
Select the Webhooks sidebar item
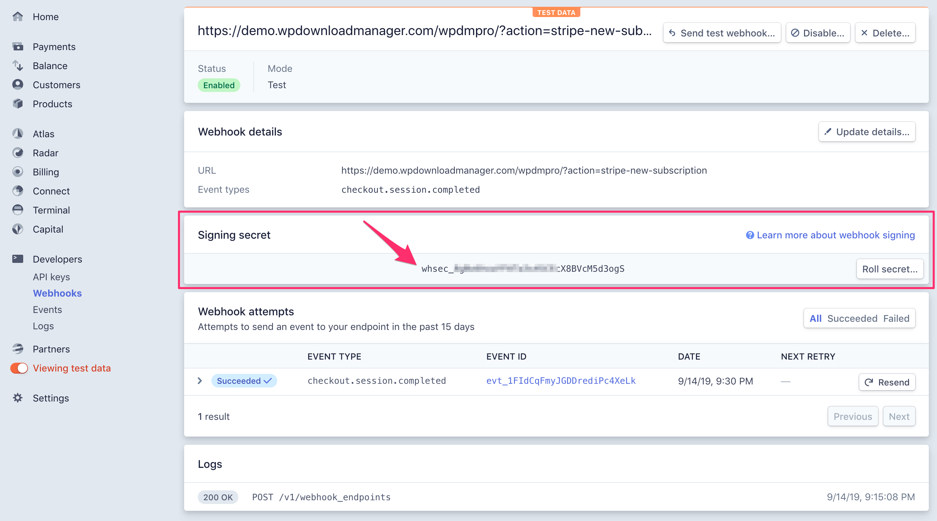click(58, 293)
